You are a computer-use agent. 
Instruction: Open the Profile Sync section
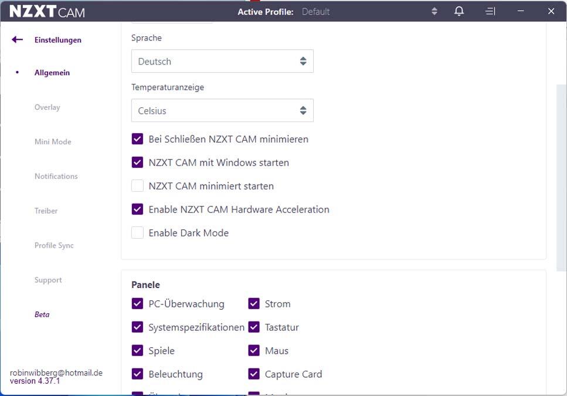pos(54,245)
